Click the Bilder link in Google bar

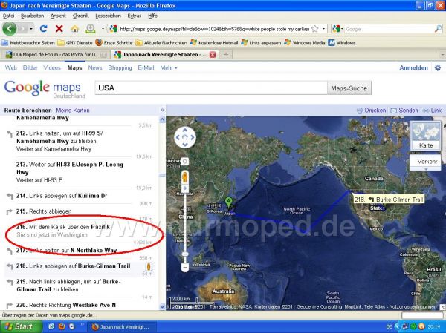tap(30, 67)
